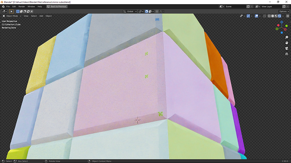Viewport: 291px width, 163px height.
Task: Toggle show gizmo button
Action: click(x=248, y=16)
